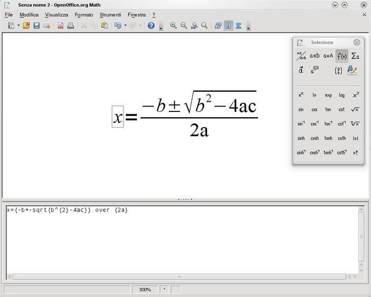Expand toolbar options arrow after Help icon
Screen dimensions: 371x297
[161, 27]
